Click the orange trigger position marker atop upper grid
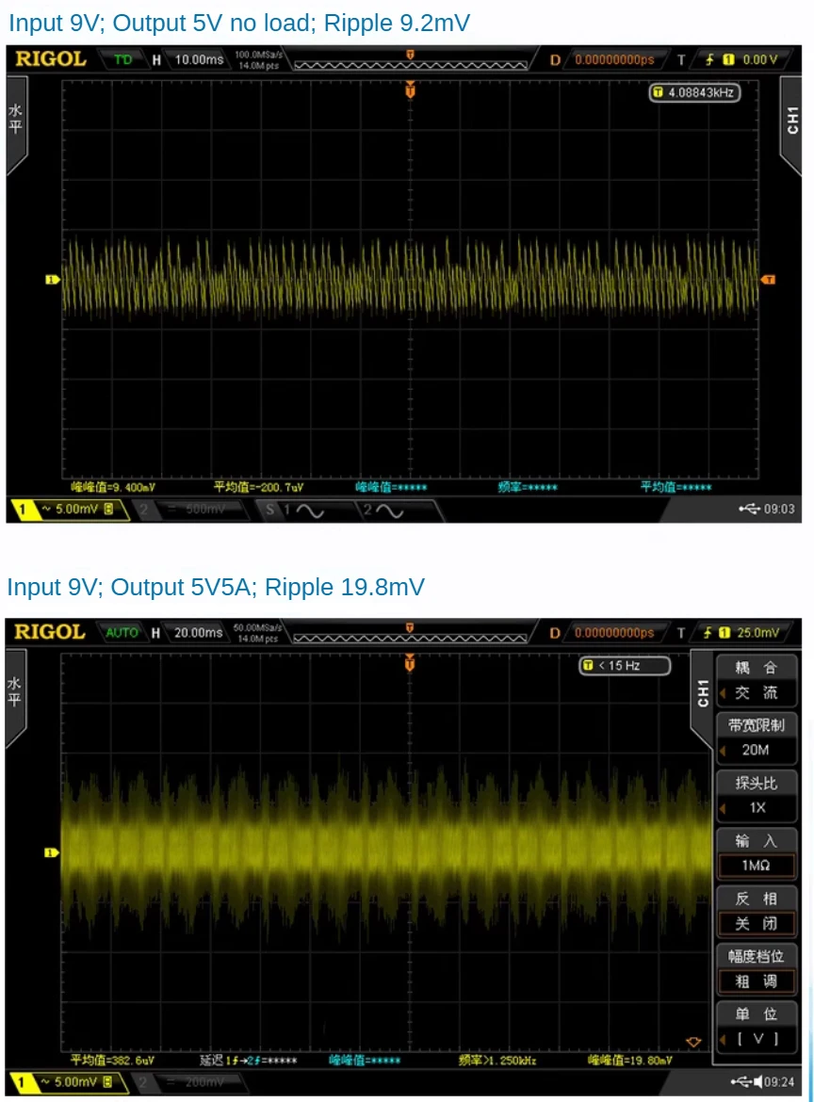 tap(410, 91)
